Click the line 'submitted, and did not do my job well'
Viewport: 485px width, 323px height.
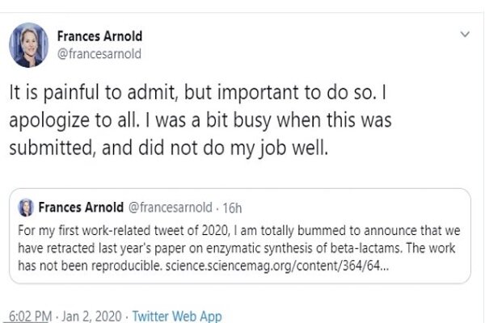(x=169, y=148)
